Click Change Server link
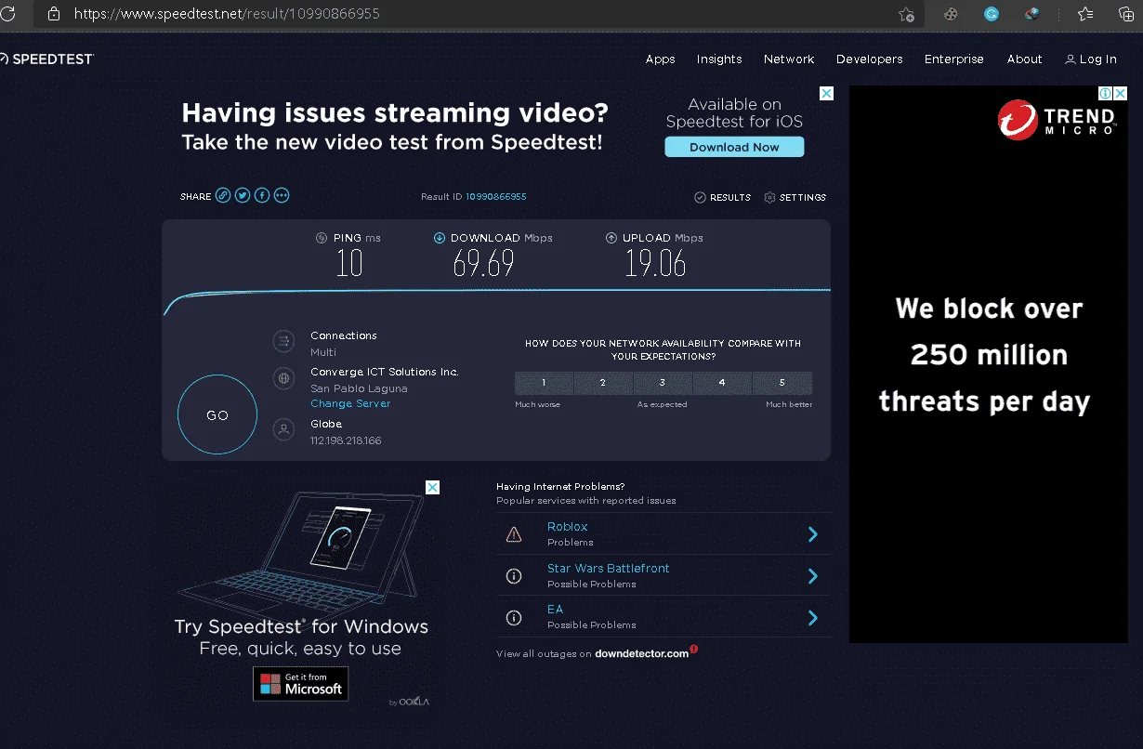Image resolution: width=1143 pixels, height=749 pixels. click(x=350, y=403)
